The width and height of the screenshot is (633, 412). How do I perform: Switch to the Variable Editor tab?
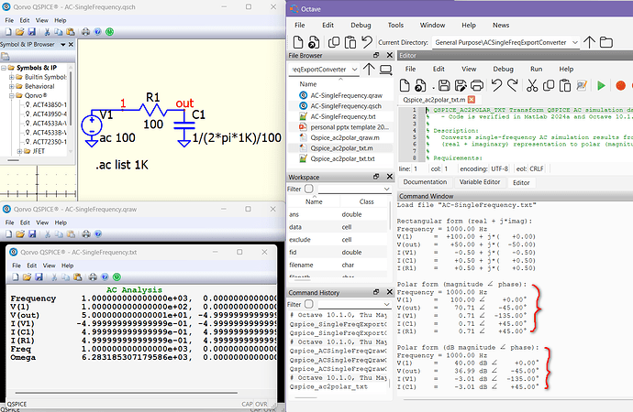click(x=480, y=182)
